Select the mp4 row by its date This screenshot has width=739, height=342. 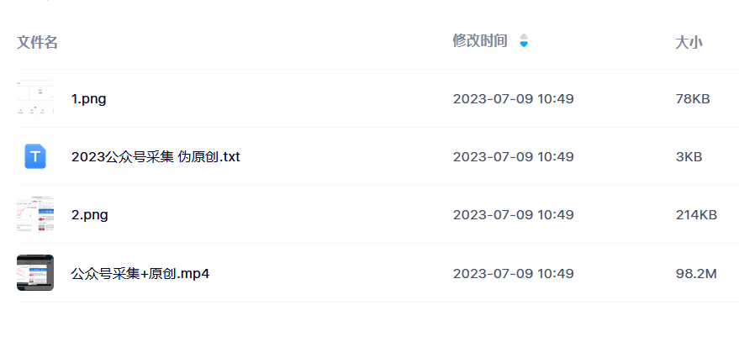513,273
